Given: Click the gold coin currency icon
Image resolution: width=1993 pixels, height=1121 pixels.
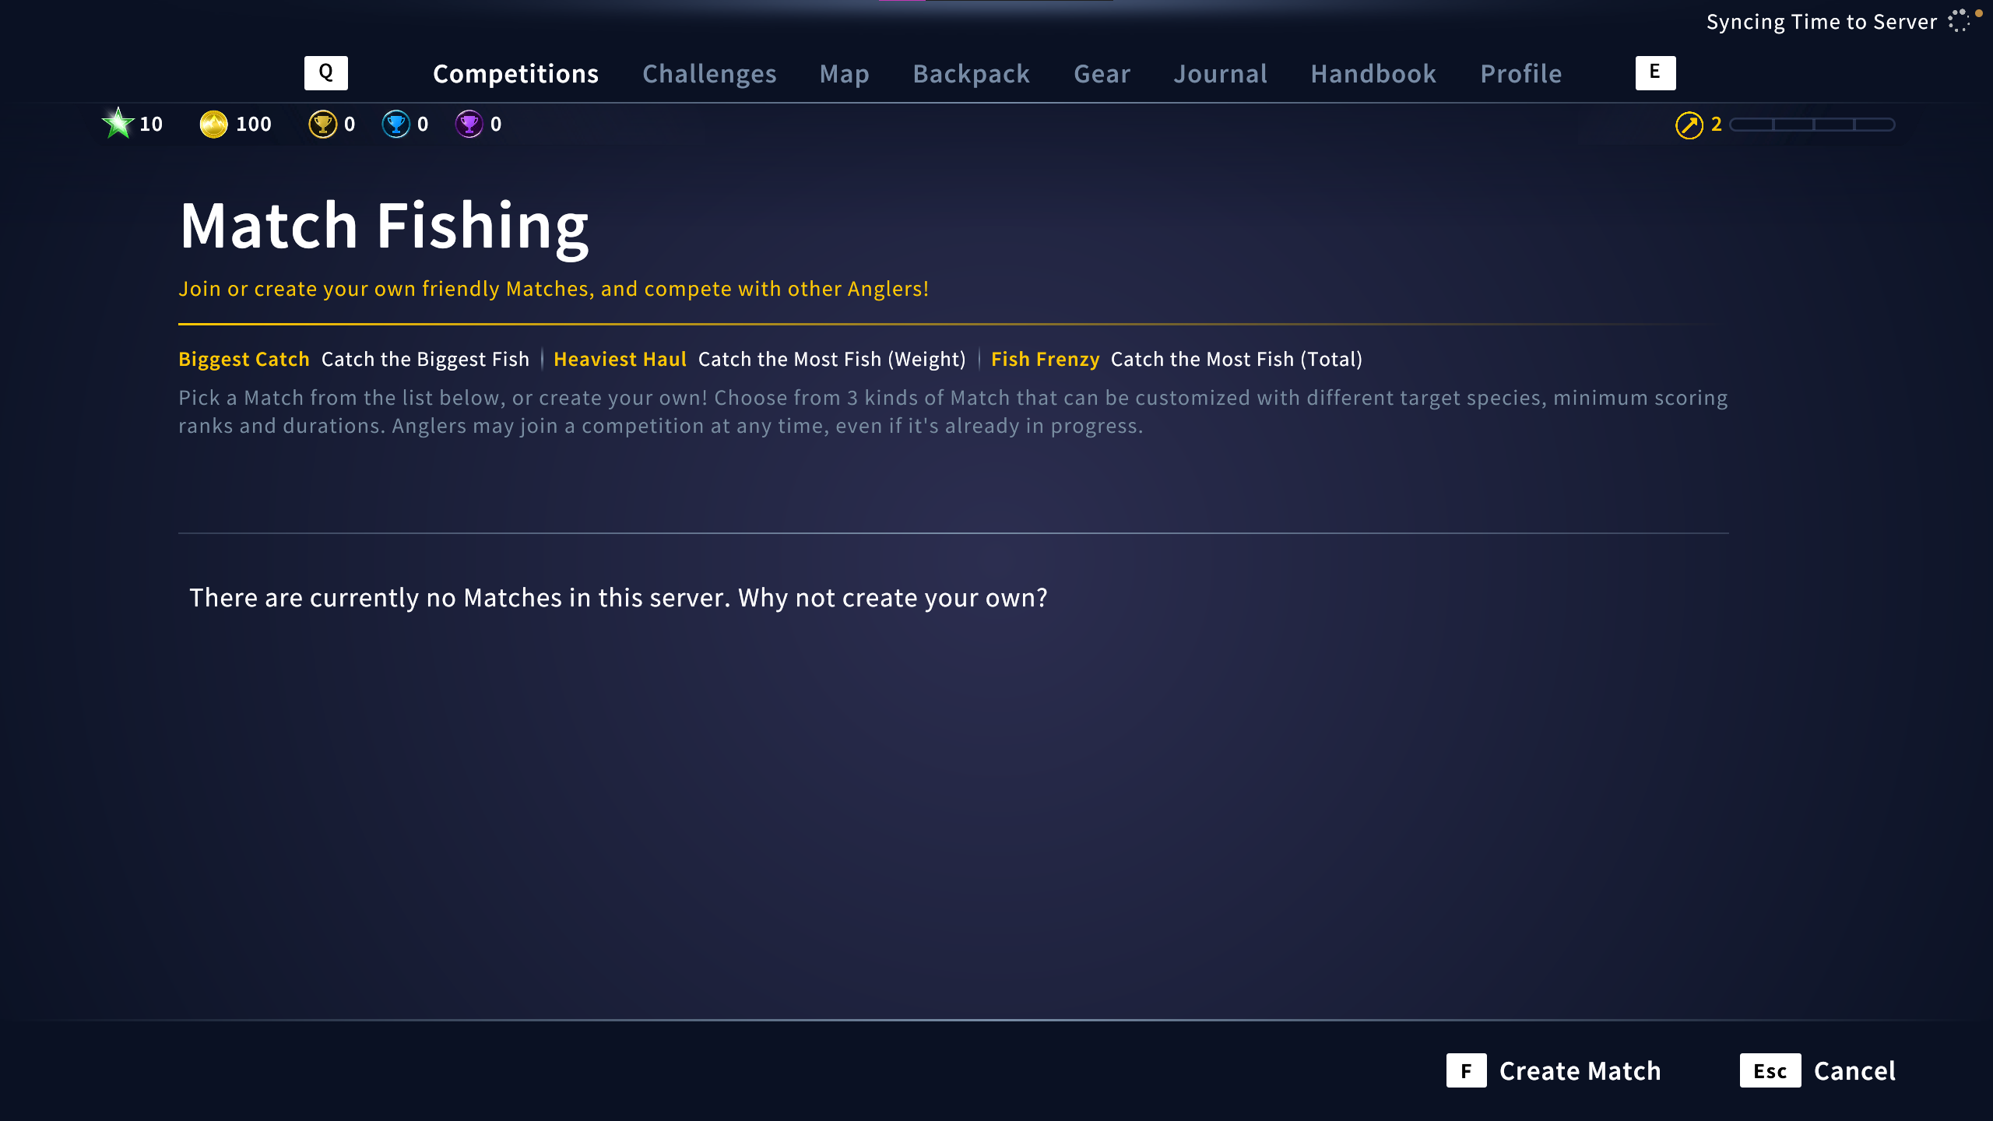Looking at the screenshot, I should coord(213,124).
